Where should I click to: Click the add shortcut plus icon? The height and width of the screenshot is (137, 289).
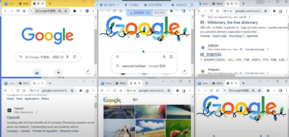(58, 73)
